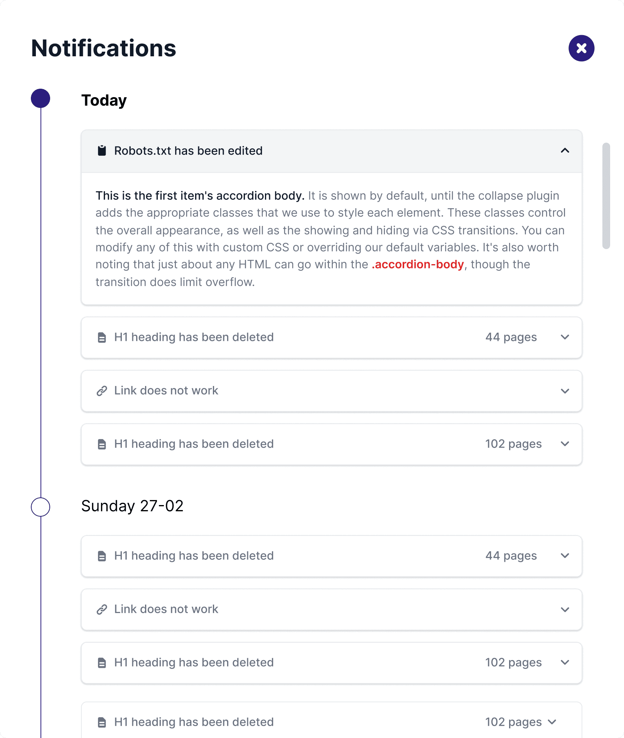The width and height of the screenshot is (624, 738).
Task: Click the red .accordion-body text
Action: click(x=418, y=265)
